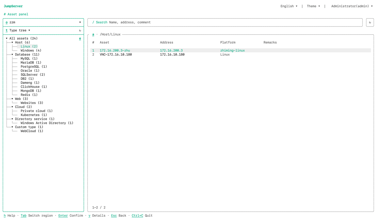376x222 pixels.
Task: Open the English language dropdown
Action: tap(289, 6)
